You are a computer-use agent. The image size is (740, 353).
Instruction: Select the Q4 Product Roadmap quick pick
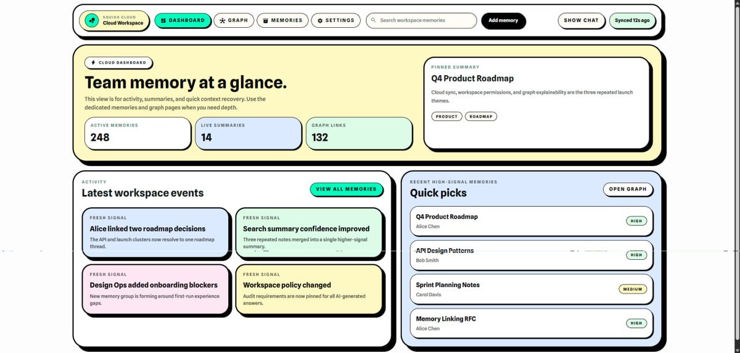tap(532, 221)
